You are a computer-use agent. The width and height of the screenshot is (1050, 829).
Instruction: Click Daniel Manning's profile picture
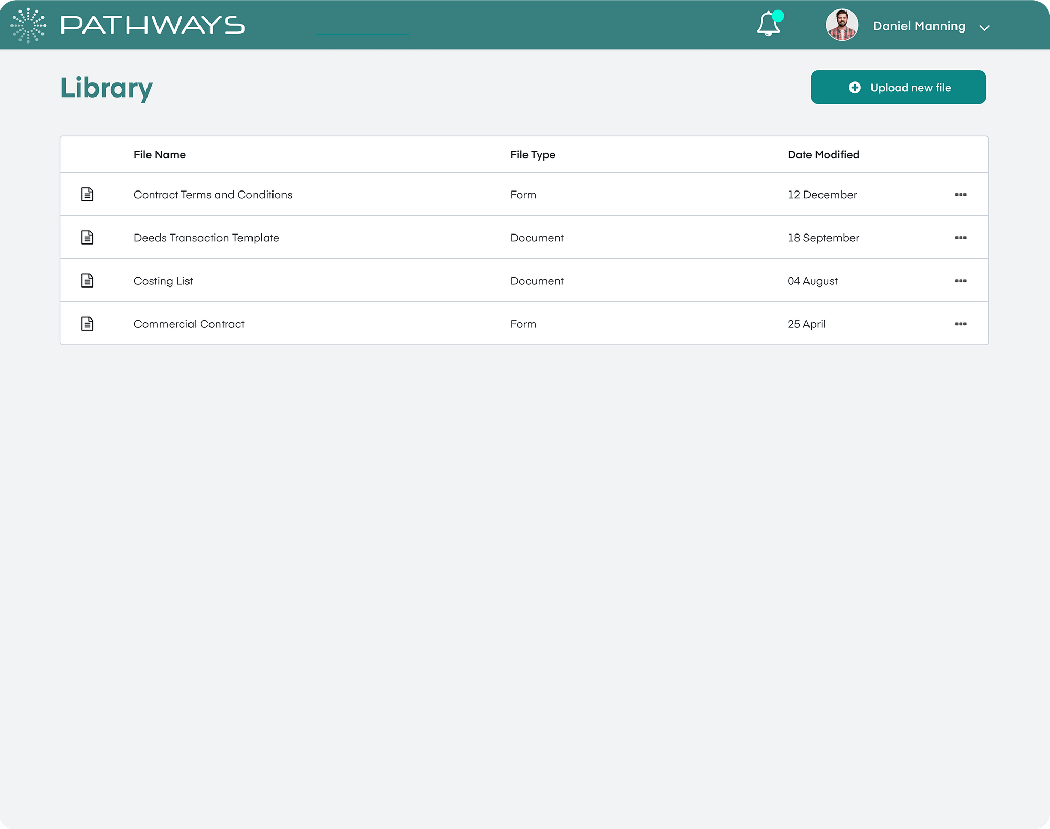pos(842,24)
